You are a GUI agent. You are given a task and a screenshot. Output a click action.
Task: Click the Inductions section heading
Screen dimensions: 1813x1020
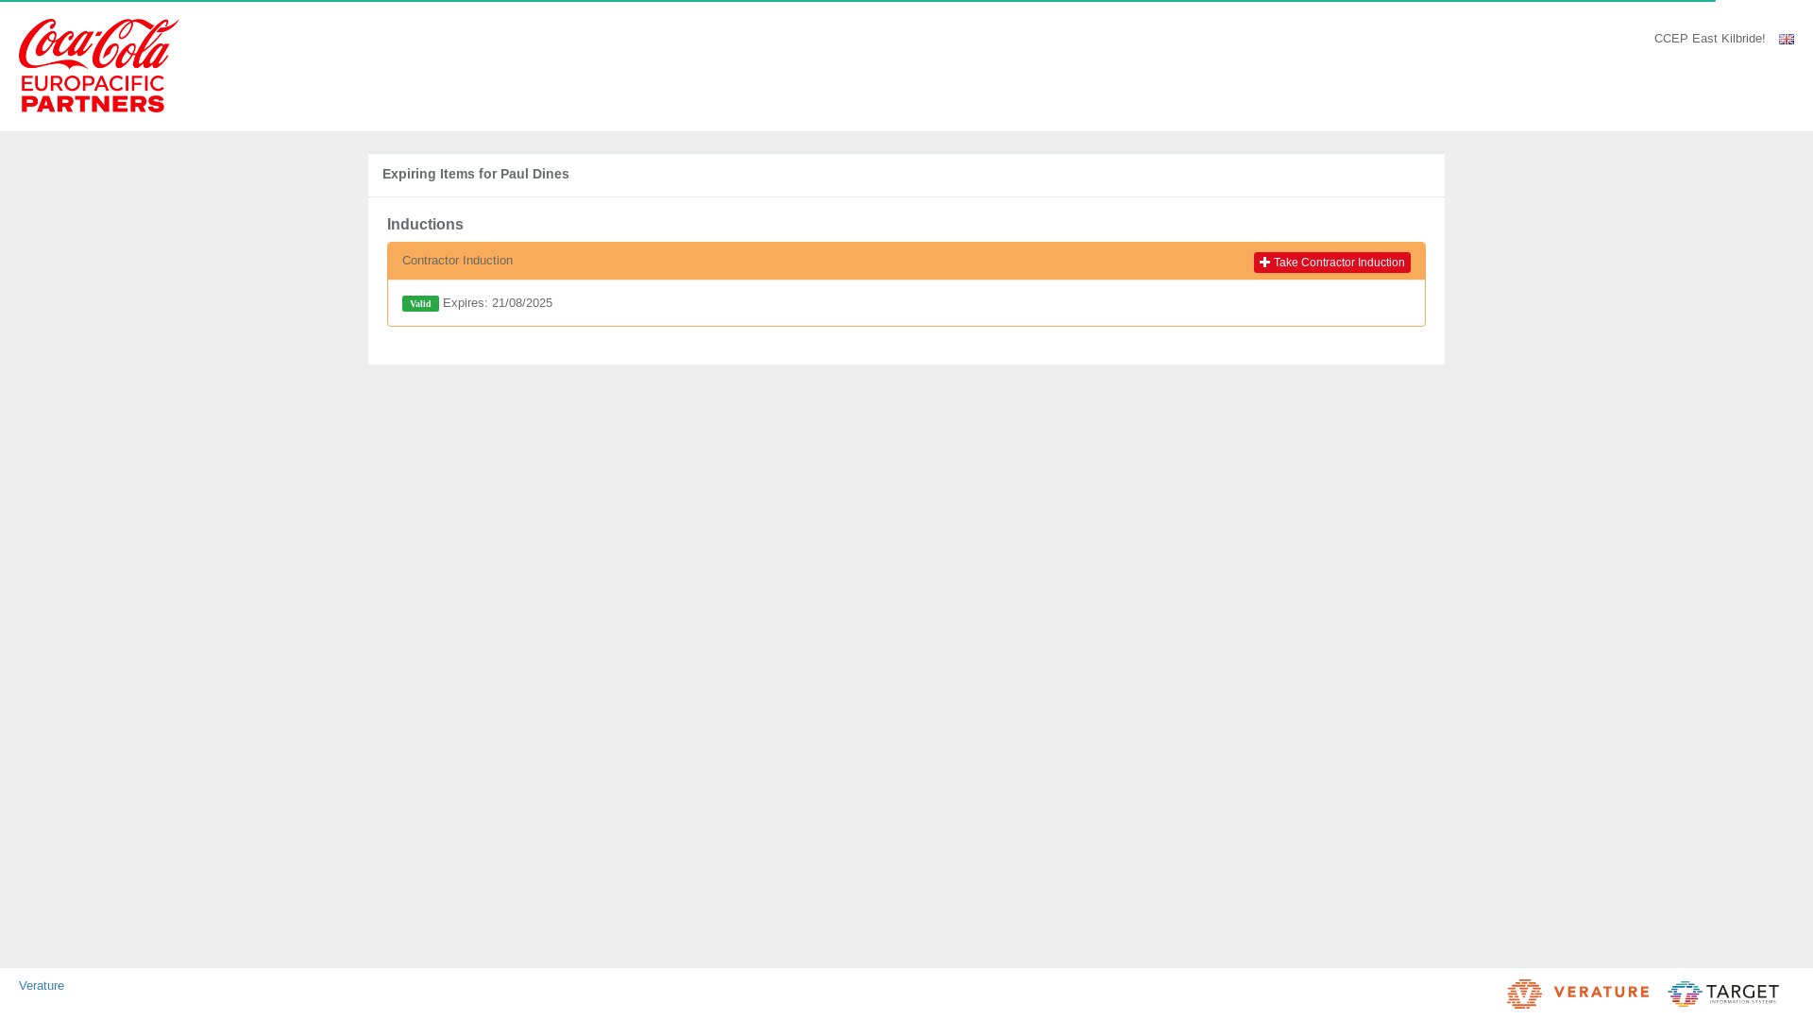tap(425, 225)
